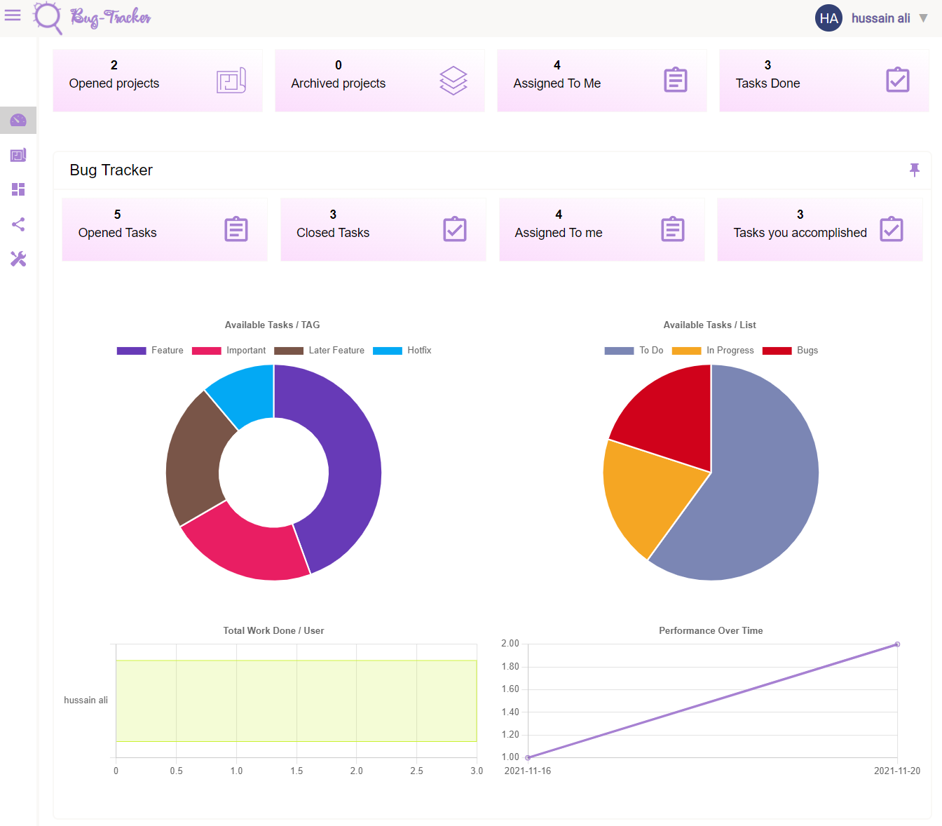Toggle the Feature legend in Tasks/TAG chart
The image size is (942, 826).
click(150, 350)
